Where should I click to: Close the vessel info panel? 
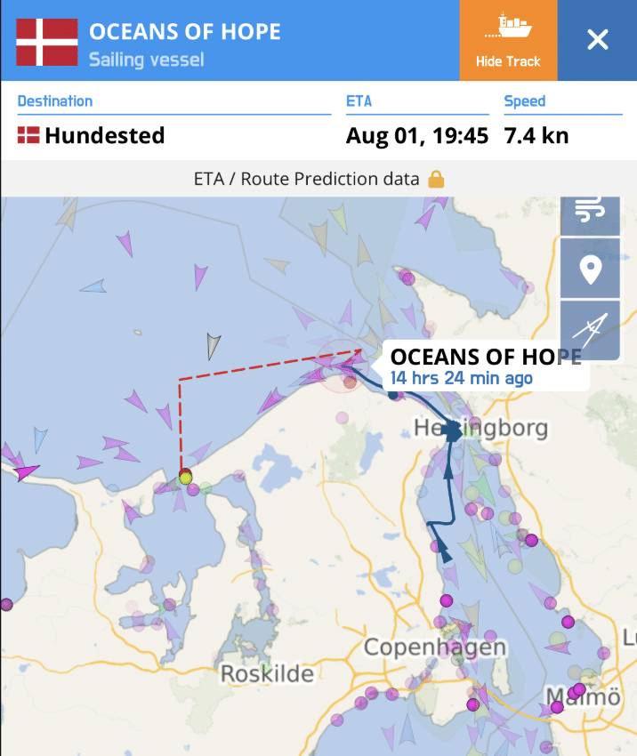[x=597, y=40]
